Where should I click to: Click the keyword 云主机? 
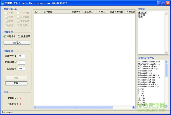[x=142, y=15]
